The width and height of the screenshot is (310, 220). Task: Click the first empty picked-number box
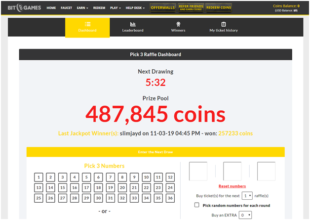[198, 171]
